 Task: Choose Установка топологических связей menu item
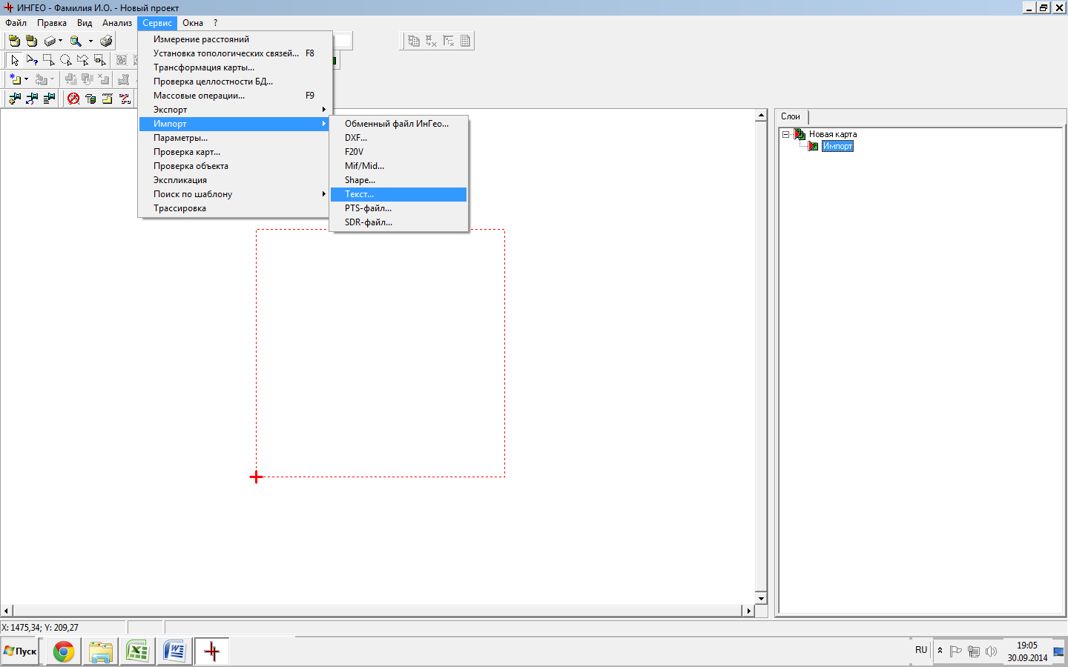(234, 53)
